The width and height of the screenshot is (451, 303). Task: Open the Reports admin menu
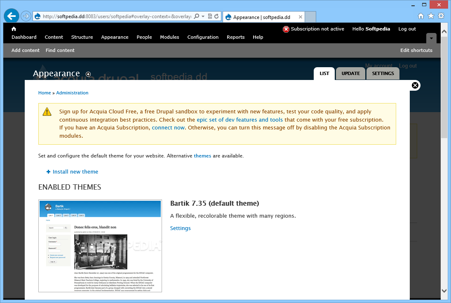235,37
